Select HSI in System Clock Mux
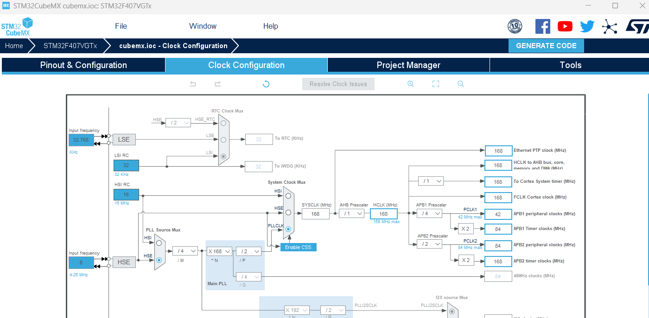649x318 pixels. click(x=288, y=195)
